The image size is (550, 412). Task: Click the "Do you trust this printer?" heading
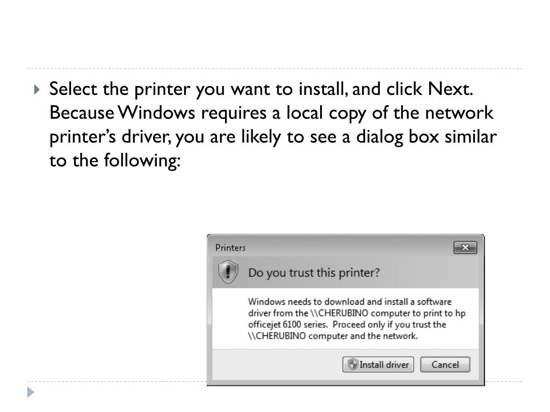tap(314, 273)
